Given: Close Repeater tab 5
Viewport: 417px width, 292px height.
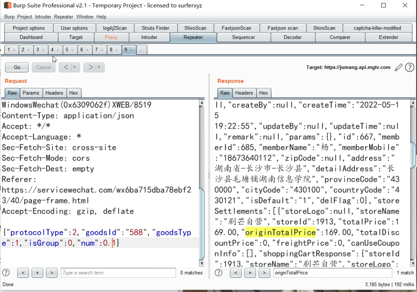Looking at the screenshot, I should pyautogui.click(x=72, y=50).
